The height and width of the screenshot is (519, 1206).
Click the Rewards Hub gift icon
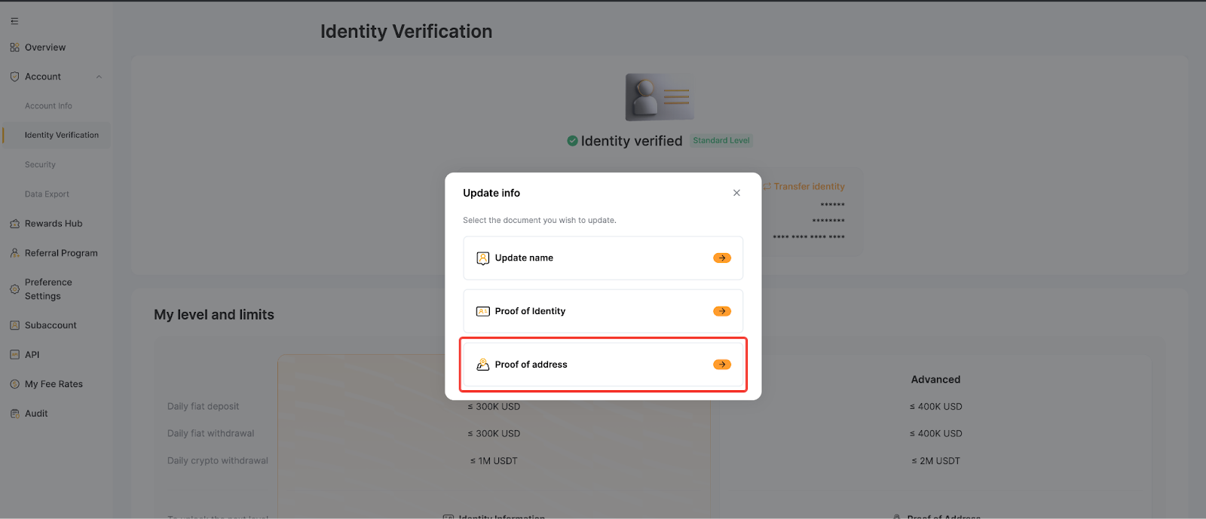[x=14, y=224]
